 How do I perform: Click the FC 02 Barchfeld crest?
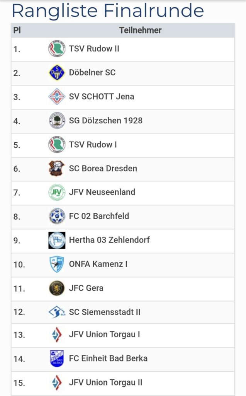click(x=57, y=216)
